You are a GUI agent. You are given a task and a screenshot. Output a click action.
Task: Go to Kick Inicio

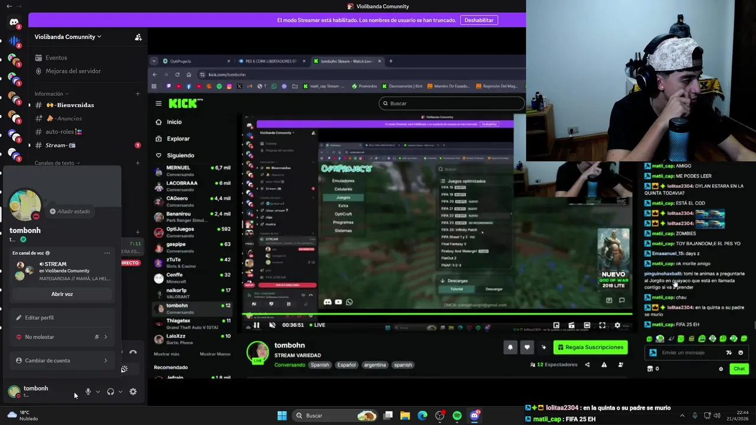tap(169, 122)
